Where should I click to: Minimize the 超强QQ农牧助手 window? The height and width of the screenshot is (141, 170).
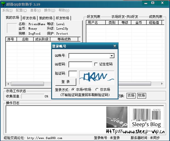146,3
